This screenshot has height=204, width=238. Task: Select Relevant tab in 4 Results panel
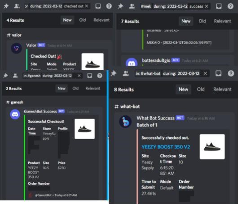coord(101,20)
